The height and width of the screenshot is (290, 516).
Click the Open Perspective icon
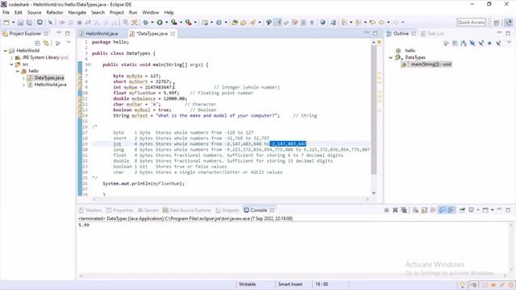[x=497, y=23]
